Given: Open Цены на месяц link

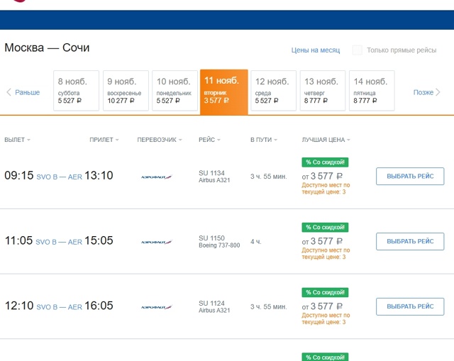Looking at the screenshot, I should pos(316,50).
